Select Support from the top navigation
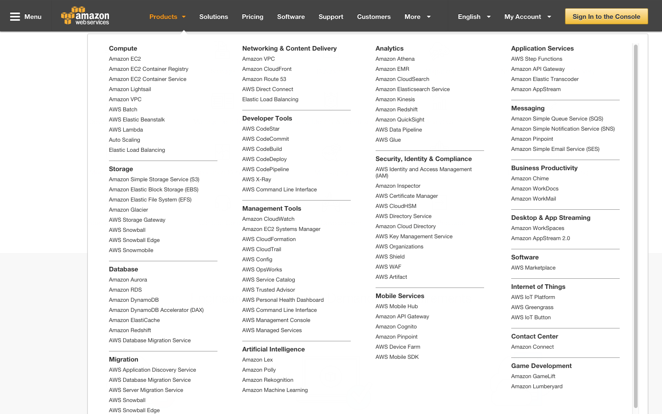Screen dimensions: 662x414 click(331, 16)
